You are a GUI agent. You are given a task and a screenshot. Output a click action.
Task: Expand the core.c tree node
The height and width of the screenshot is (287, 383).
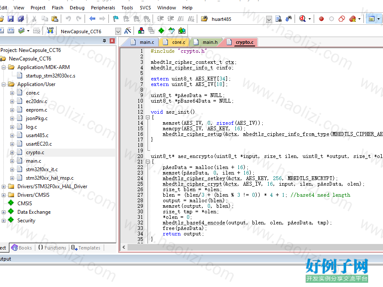coord(12,93)
